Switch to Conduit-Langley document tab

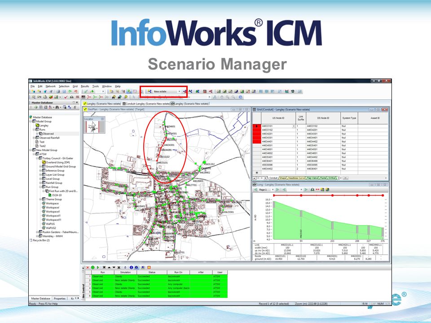pos(146,104)
